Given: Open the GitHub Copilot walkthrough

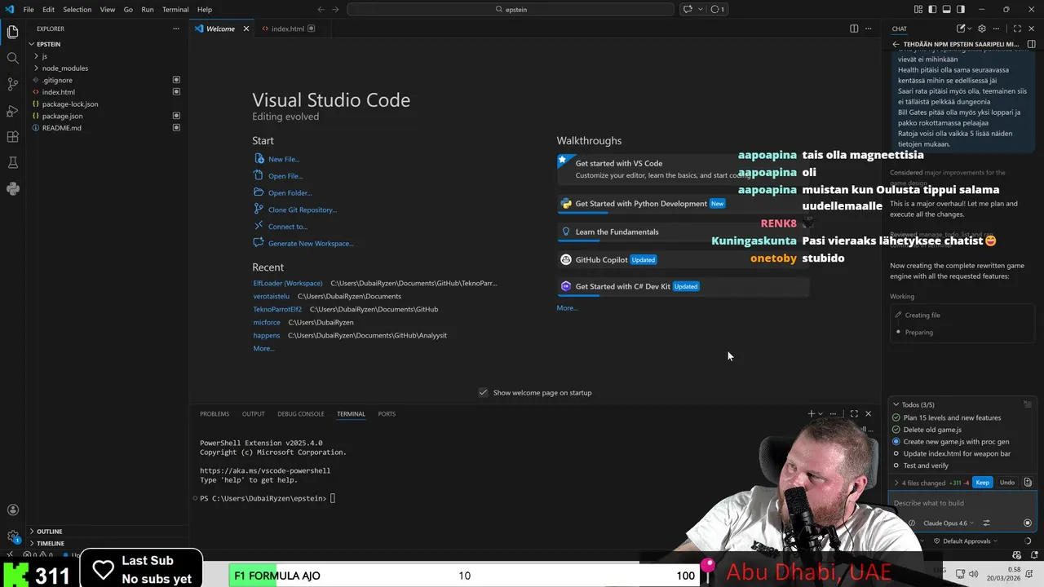Looking at the screenshot, I should [x=683, y=260].
